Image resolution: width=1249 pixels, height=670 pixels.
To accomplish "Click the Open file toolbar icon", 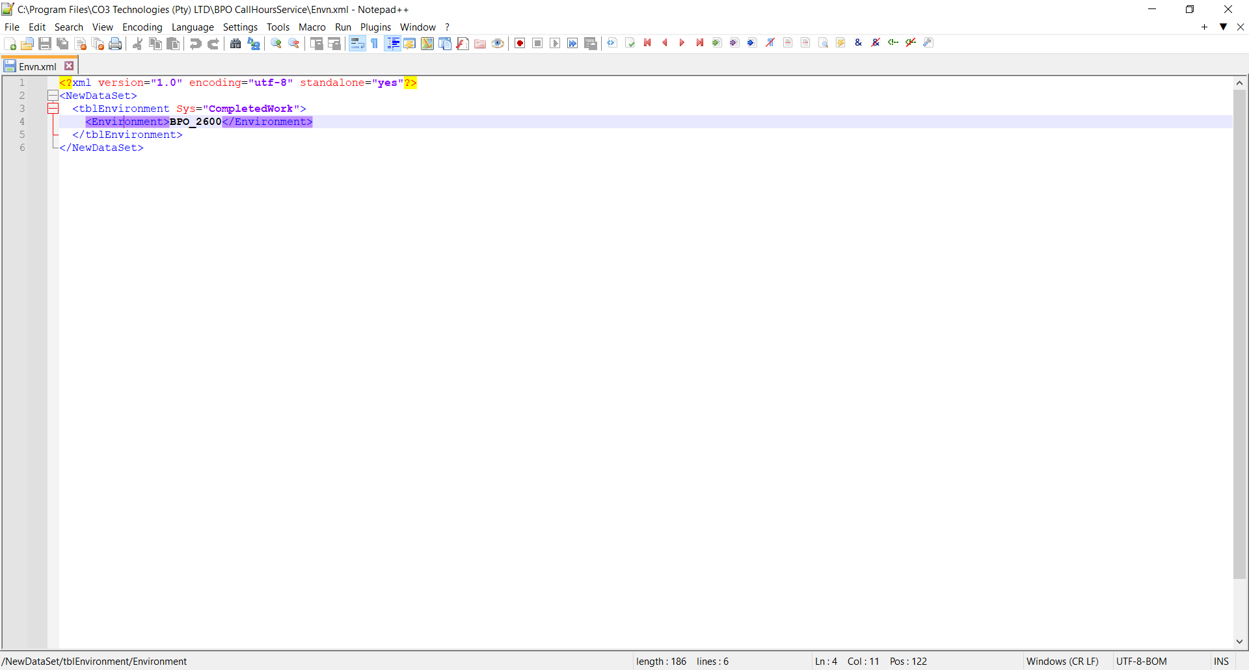I will pyautogui.click(x=27, y=44).
